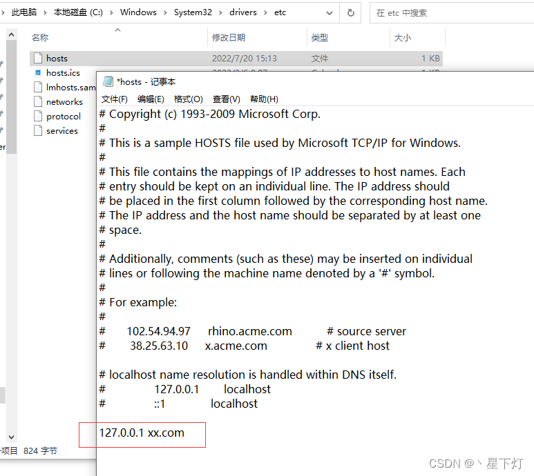This screenshot has width=534, height=476.
Task: Click rhino.acme.com in the Notepad text
Action: click(x=250, y=332)
